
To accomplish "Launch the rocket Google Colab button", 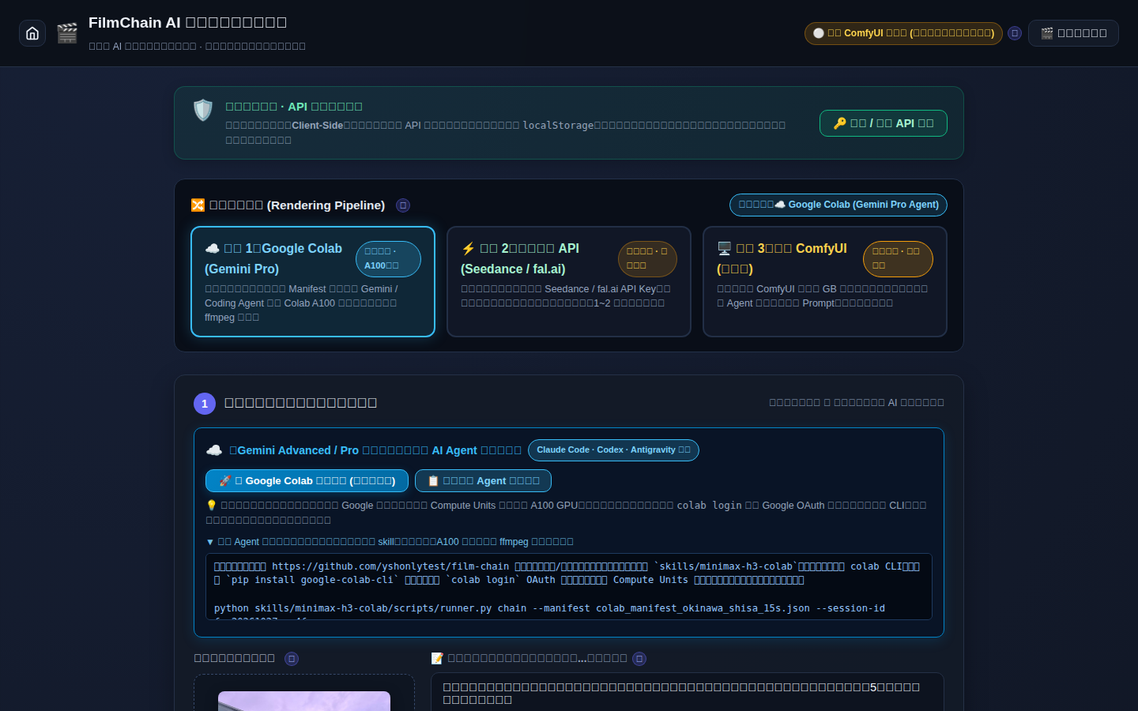I will click(x=307, y=481).
